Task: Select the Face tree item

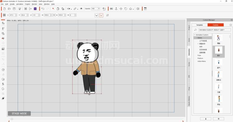Action: [x=199, y=55]
